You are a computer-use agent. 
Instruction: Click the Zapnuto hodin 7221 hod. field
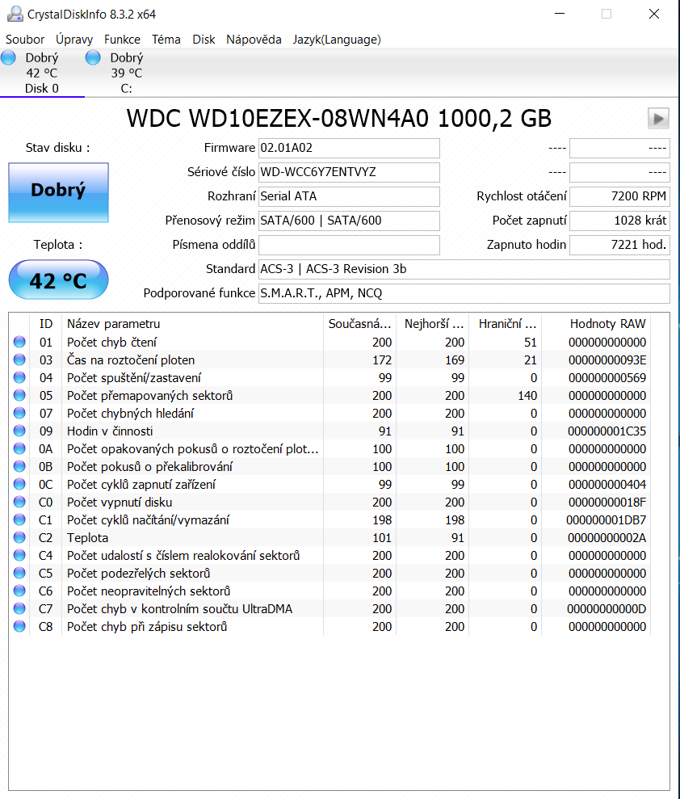point(619,245)
